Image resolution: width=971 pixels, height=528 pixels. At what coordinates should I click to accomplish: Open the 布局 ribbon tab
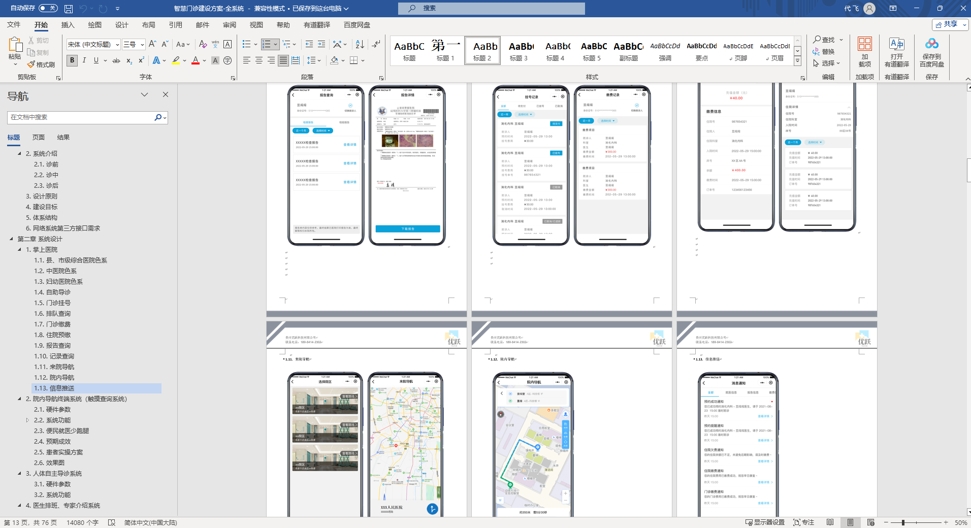tap(148, 25)
